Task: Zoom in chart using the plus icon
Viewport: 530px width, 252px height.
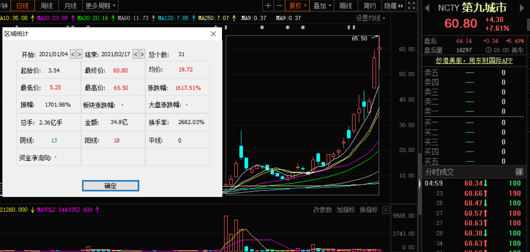Action: 268,6
